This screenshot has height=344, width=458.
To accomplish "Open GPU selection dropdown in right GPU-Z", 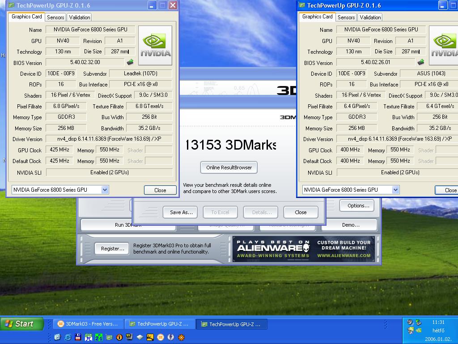I will 395,190.
